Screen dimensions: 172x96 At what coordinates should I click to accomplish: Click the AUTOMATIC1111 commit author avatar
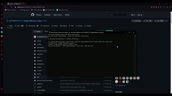(35, 37)
